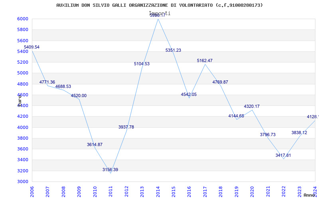Viewport: 319px width, 199px height.
Task: Click the 3000 value axis label
Action: coord(23,181)
